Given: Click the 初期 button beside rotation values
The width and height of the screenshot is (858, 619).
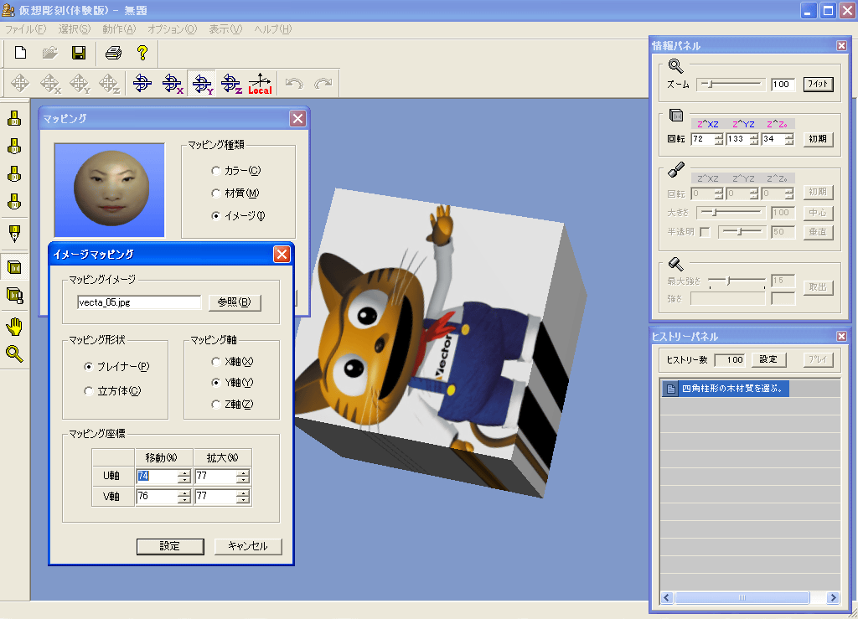Looking at the screenshot, I should point(818,139).
